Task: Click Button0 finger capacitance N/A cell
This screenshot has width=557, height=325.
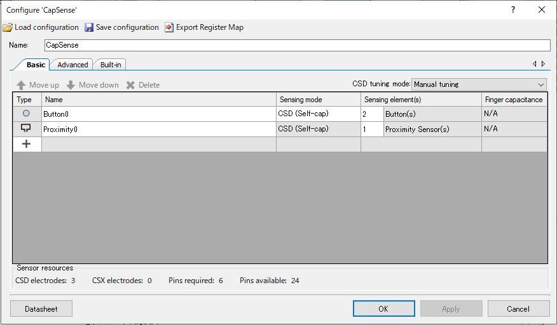Action: 514,114
